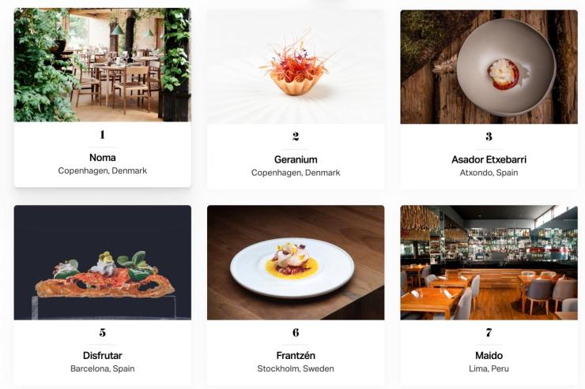Open the Frantzén plated dish photo
Screen dimensions: 585x389
click(x=296, y=263)
